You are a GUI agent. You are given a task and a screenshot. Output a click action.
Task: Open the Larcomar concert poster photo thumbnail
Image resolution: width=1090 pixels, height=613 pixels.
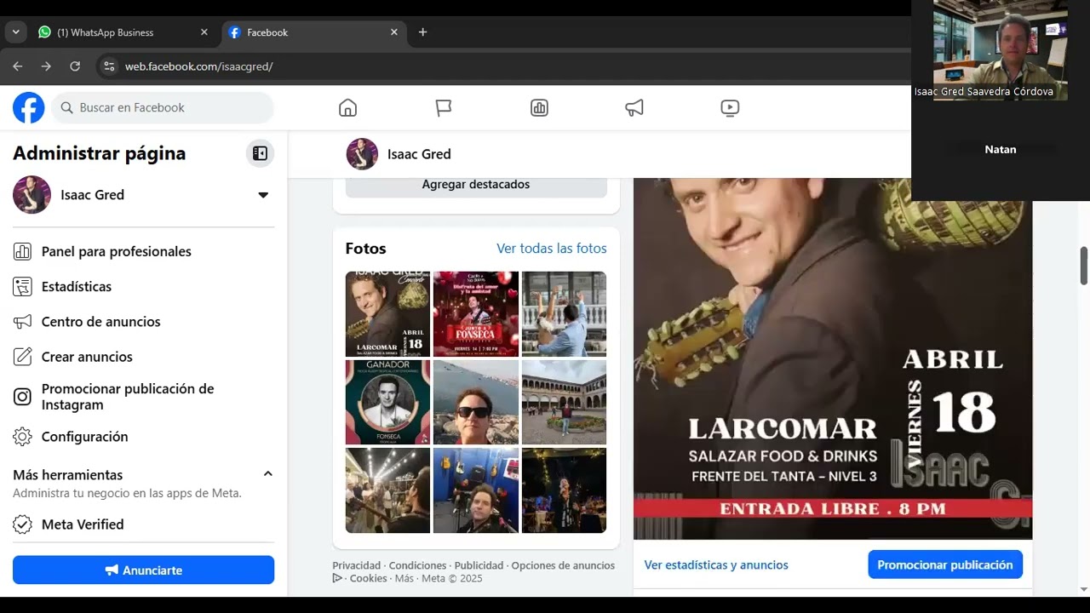387,313
